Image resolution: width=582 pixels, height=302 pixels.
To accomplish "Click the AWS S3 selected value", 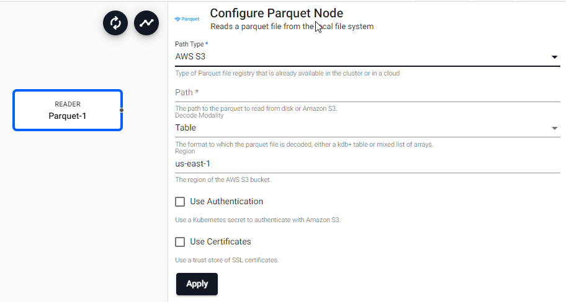I will pyautogui.click(x=190, y=57).
